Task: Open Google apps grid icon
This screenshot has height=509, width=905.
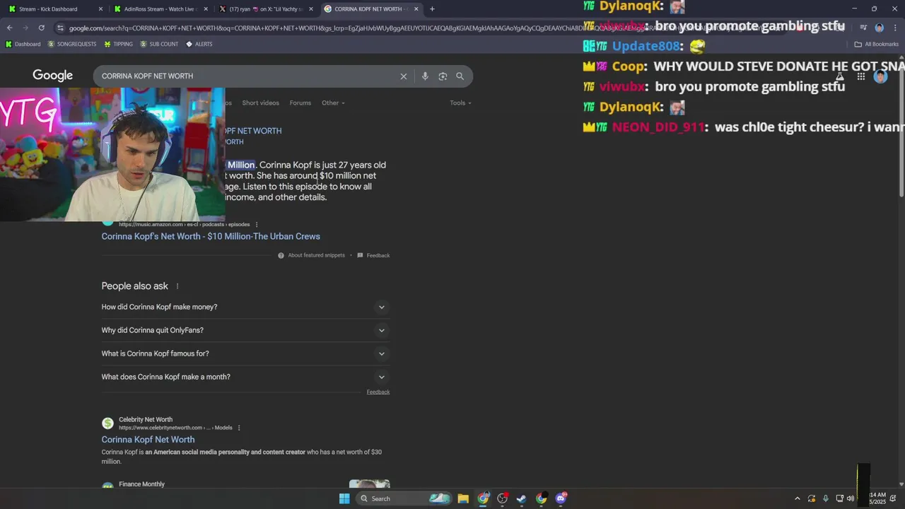Action: (x=861, y=76)
